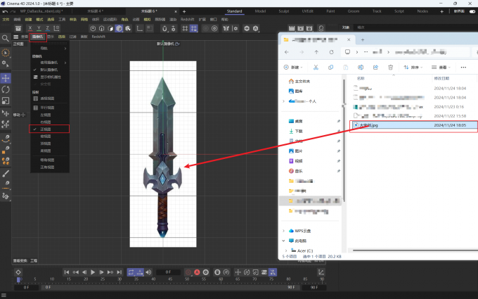Jump to start of animation
The width and height of the screenshot is (478, 299).
pos(67,272)
